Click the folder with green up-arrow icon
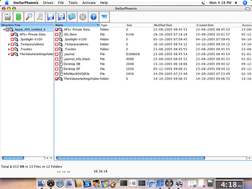Viewport: 252px width, 189px height. tap(72, 17)
